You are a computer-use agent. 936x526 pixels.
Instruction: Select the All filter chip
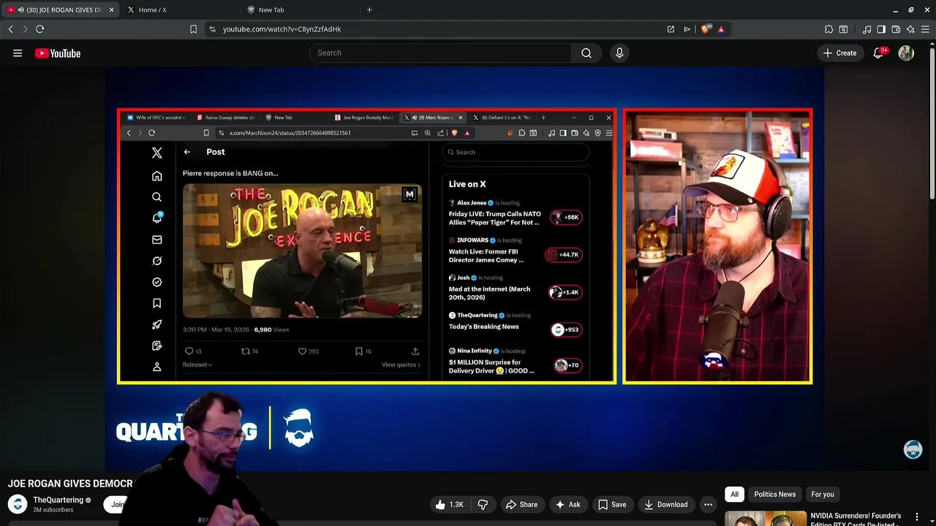coord(734,495)
